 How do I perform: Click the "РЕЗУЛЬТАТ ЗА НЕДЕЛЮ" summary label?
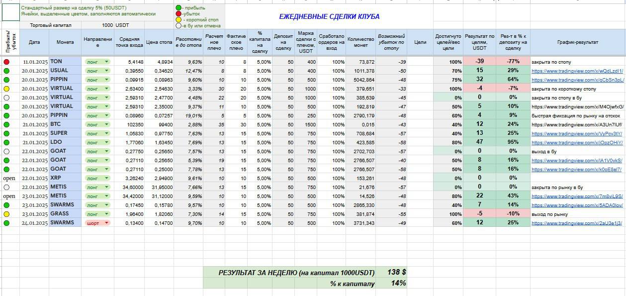tap(296, 272)
